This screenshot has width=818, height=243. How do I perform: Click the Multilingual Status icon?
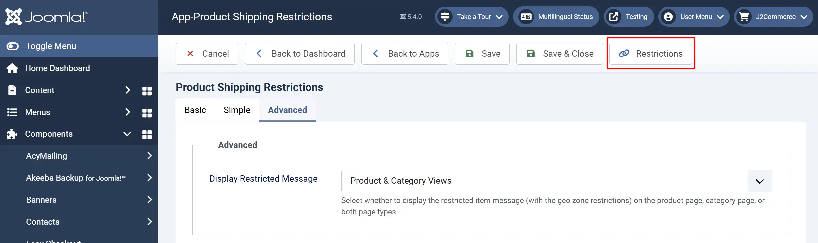[526, 17]
